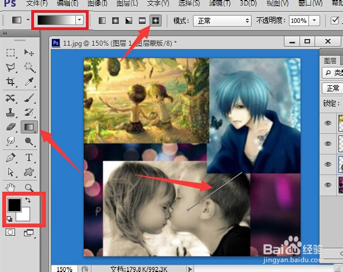Click the gradient preview to edit
The height and width of the screenshot is (272, 343).
pos(56,20)
